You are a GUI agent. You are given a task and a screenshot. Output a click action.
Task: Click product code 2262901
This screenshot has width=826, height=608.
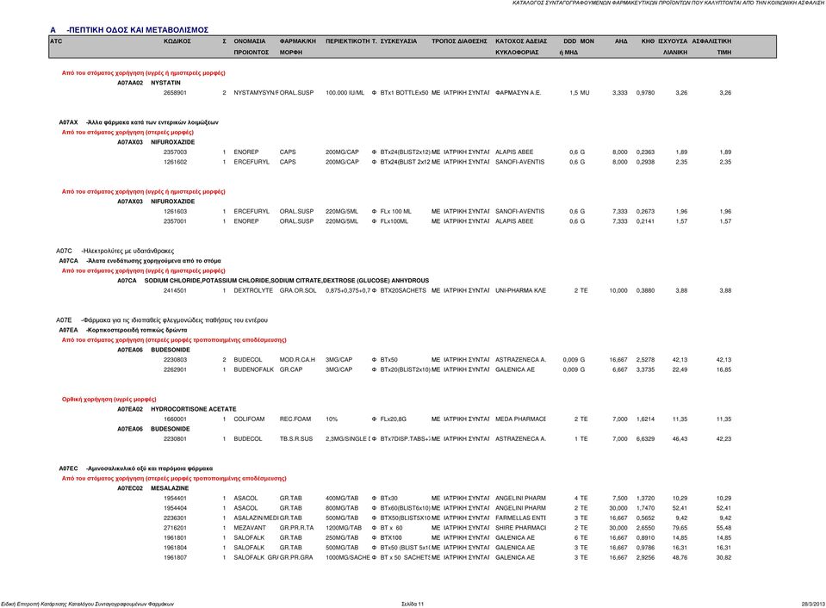coord(175,369)
